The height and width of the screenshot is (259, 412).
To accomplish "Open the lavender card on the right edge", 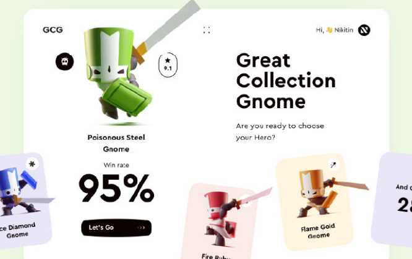I will point(393,200).
